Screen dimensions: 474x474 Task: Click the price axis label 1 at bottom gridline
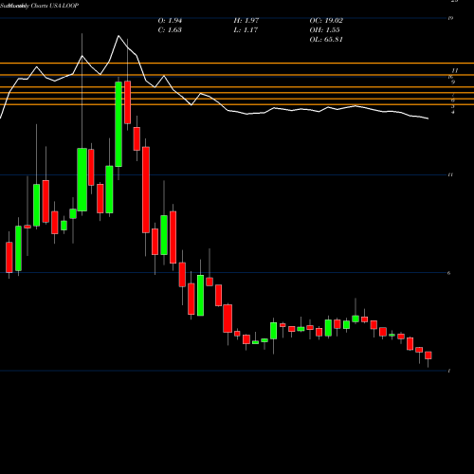(x=449, y=371)
